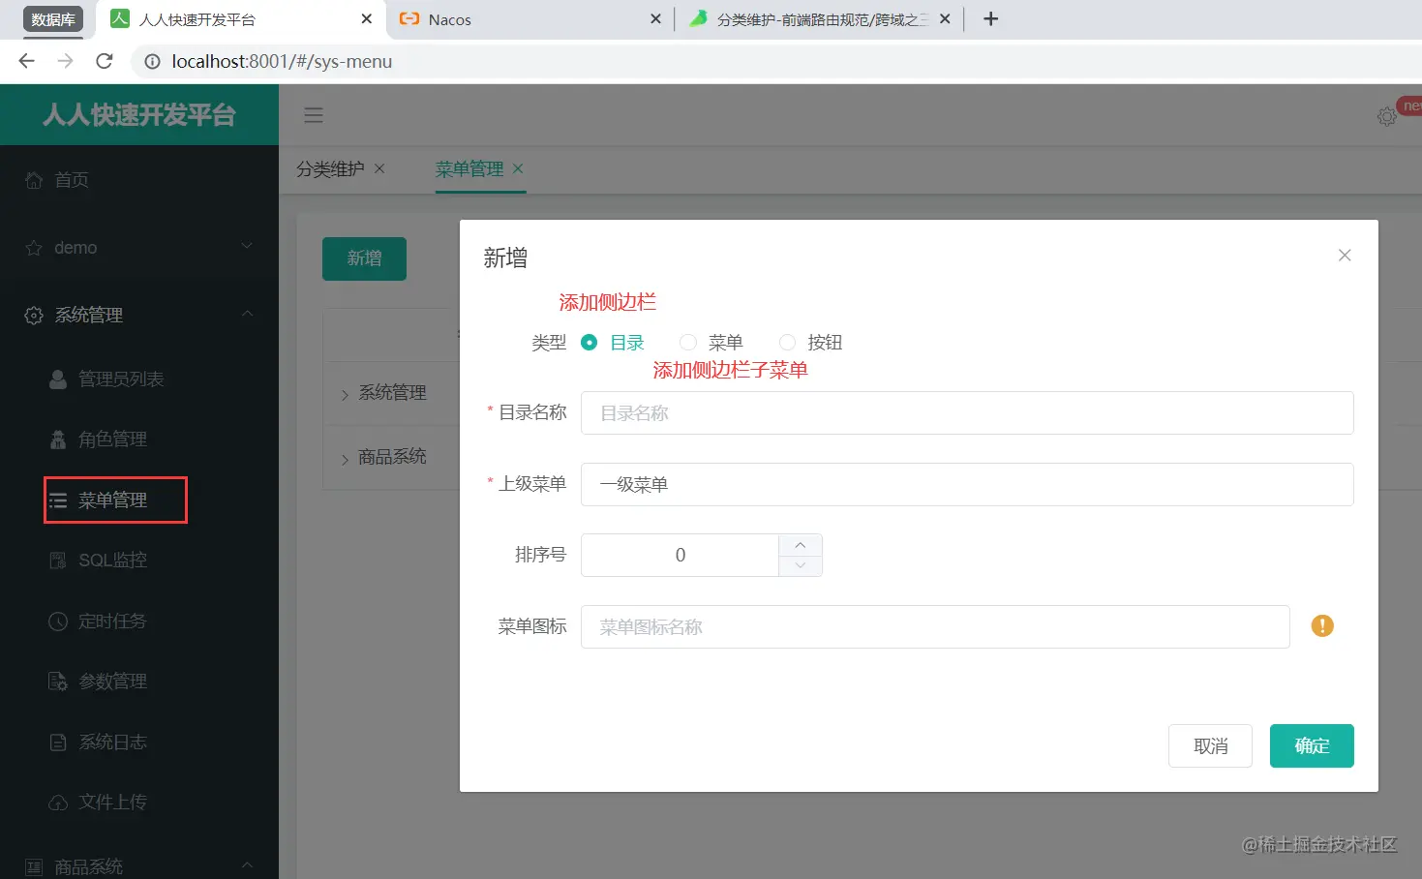This screenshot has width=1422, height=879.
Task: Click the user icon beside 管理员列表
Action: point(58,379)
